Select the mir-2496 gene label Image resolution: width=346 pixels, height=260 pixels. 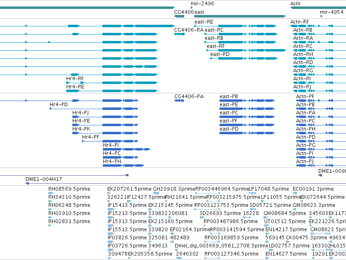click(x=202, y=4)
